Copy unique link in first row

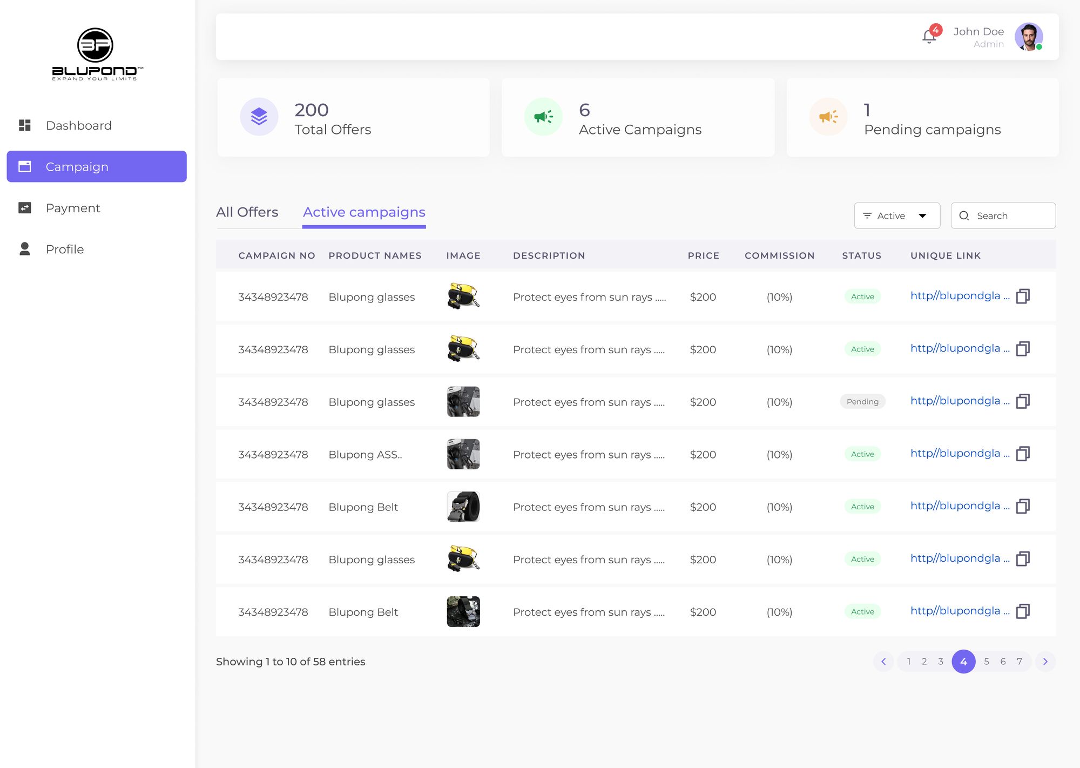pos(1023,297)
